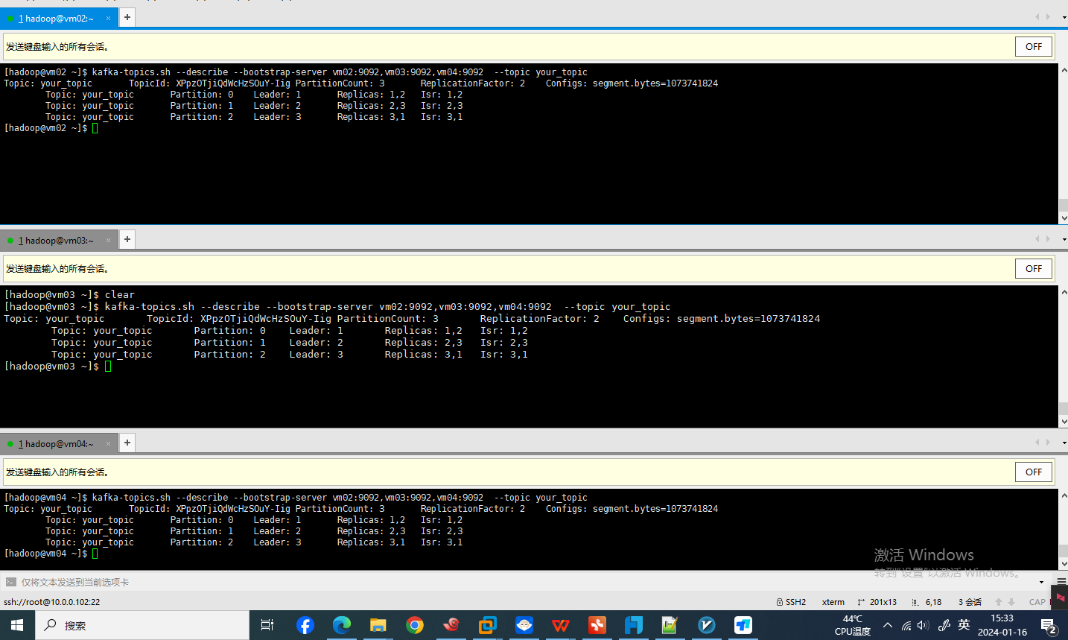Open the blue-white T taskbar app

(743, 625)
